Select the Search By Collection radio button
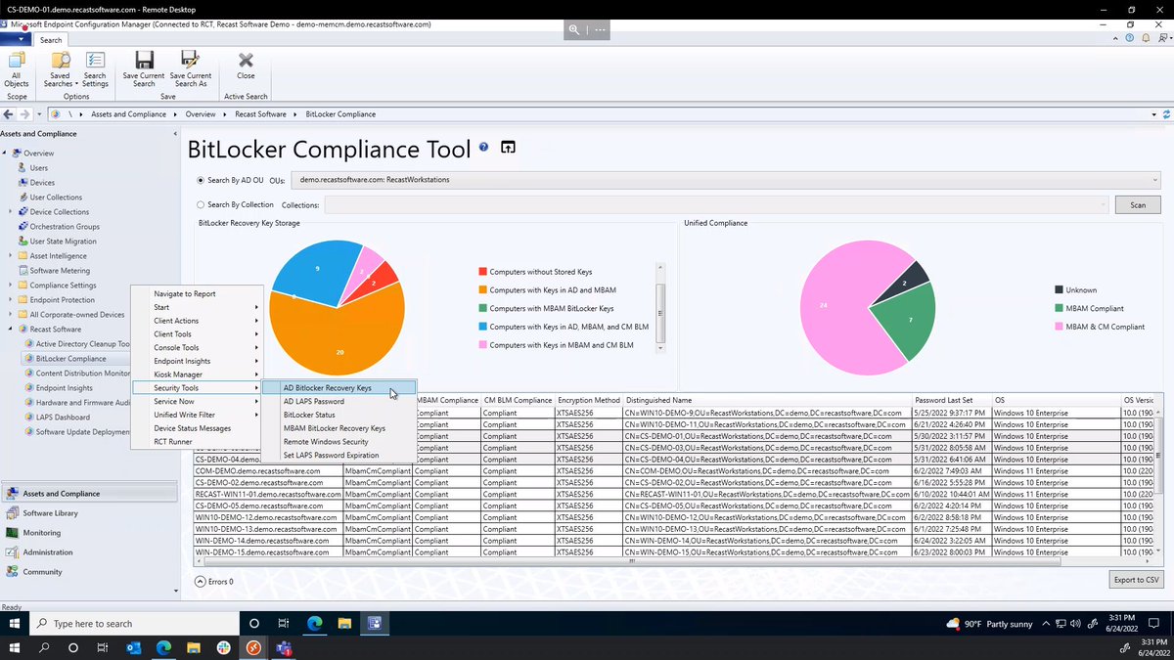Viewport: 1174px width, 660px height. coord(202,205)
